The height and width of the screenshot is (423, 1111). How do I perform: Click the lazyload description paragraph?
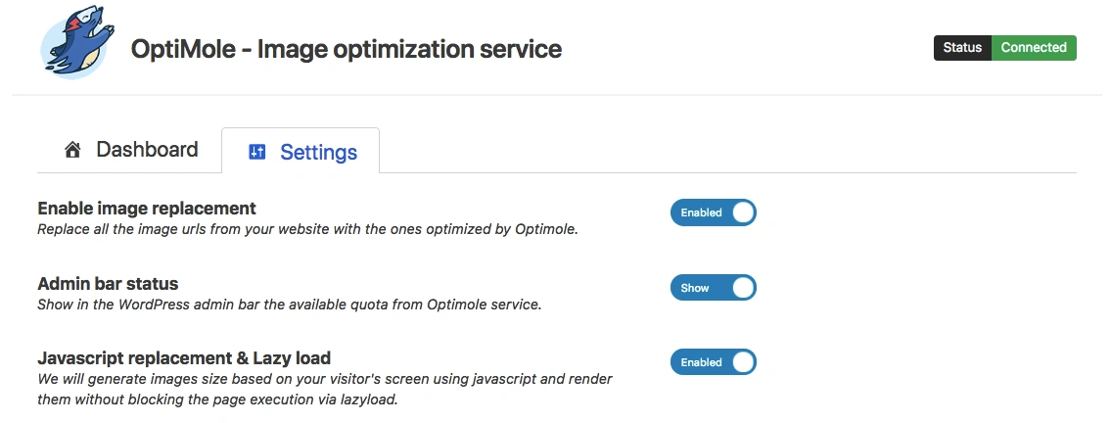(325, 389)
